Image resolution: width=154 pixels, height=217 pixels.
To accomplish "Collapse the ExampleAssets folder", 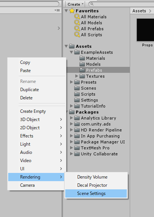I will pyautogui.click(x=71, y=52).
